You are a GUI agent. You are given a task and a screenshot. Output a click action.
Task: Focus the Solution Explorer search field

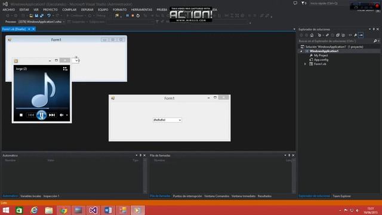pyautogui.click(x=335, y=41)
